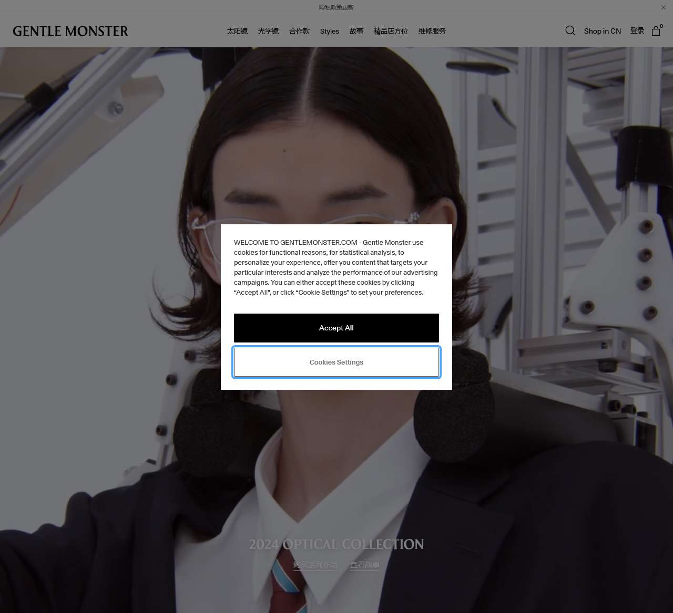Image resolution: width=673 pixels, height=613 pixels.
Task: Click the 隐私政策更新 banner text
Action: [336, 7]
